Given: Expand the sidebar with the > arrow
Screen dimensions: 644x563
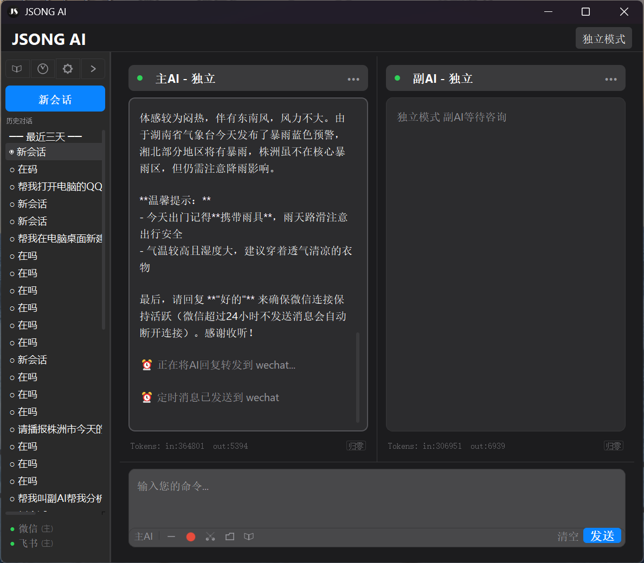Looking at the screenshot, I should click(93, 68).
